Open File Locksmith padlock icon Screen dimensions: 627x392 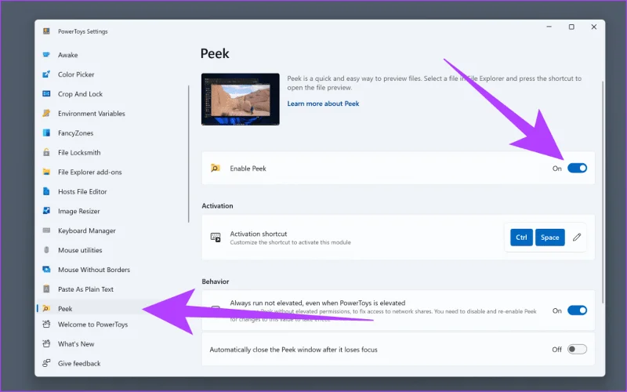pyautogui.click(x=46, y=152)
